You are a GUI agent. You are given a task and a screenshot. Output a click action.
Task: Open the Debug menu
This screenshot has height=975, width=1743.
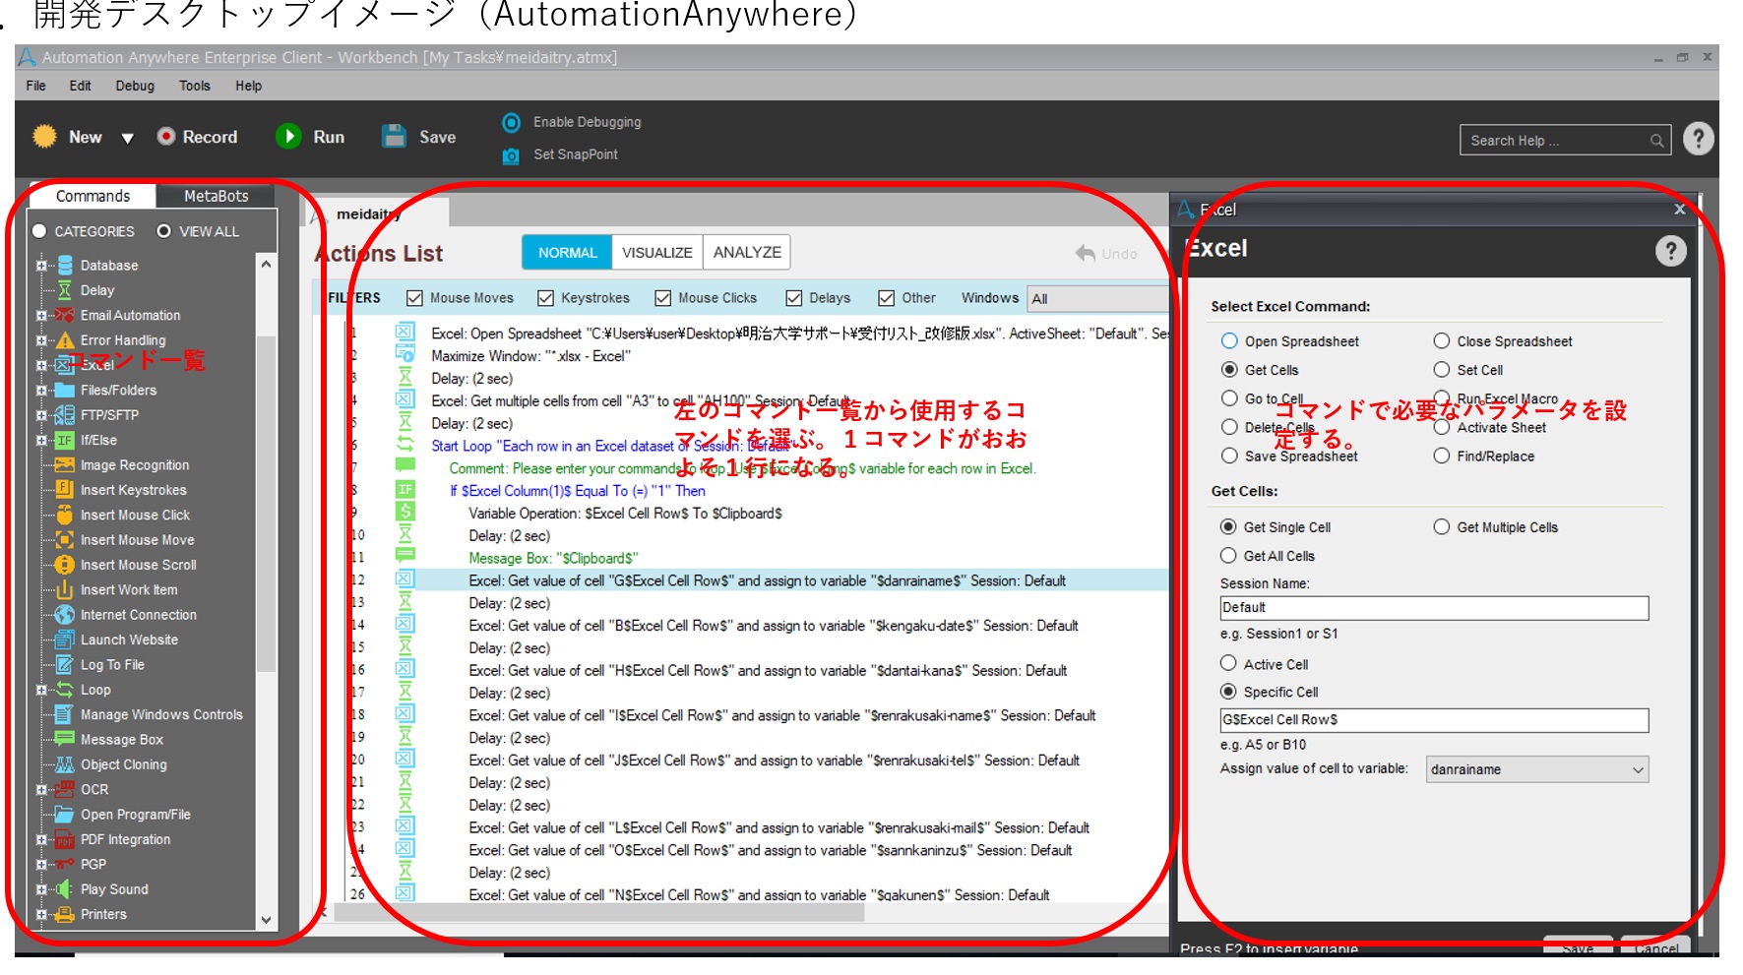pos(135,86)
